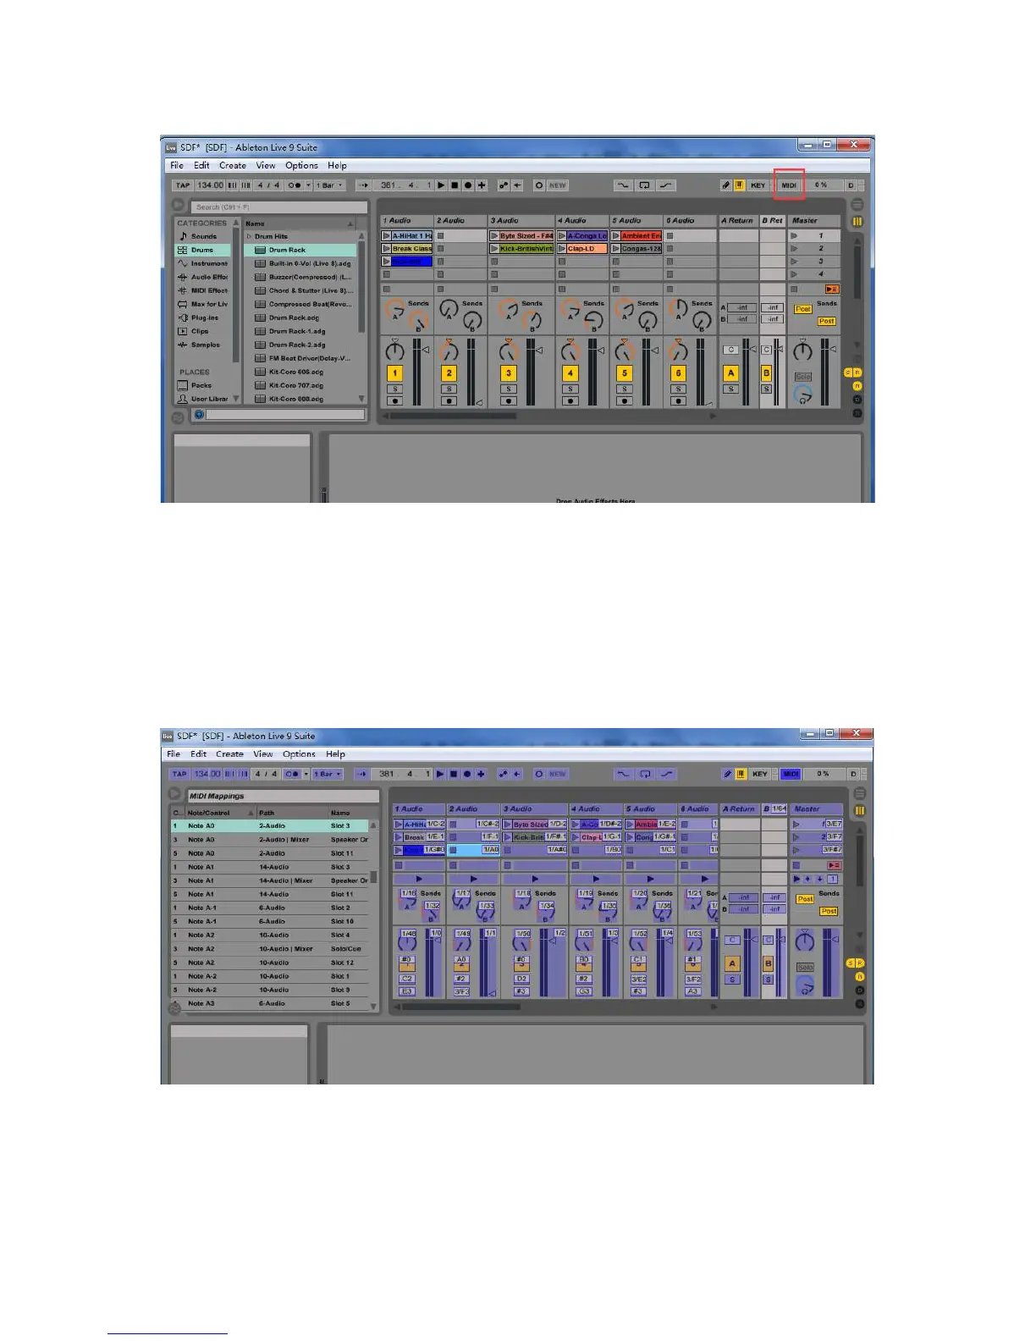The height and width of the screenshot is (1341, 1036).
Task: Enable KEY map mode in upper window
Action: point(758,185)
